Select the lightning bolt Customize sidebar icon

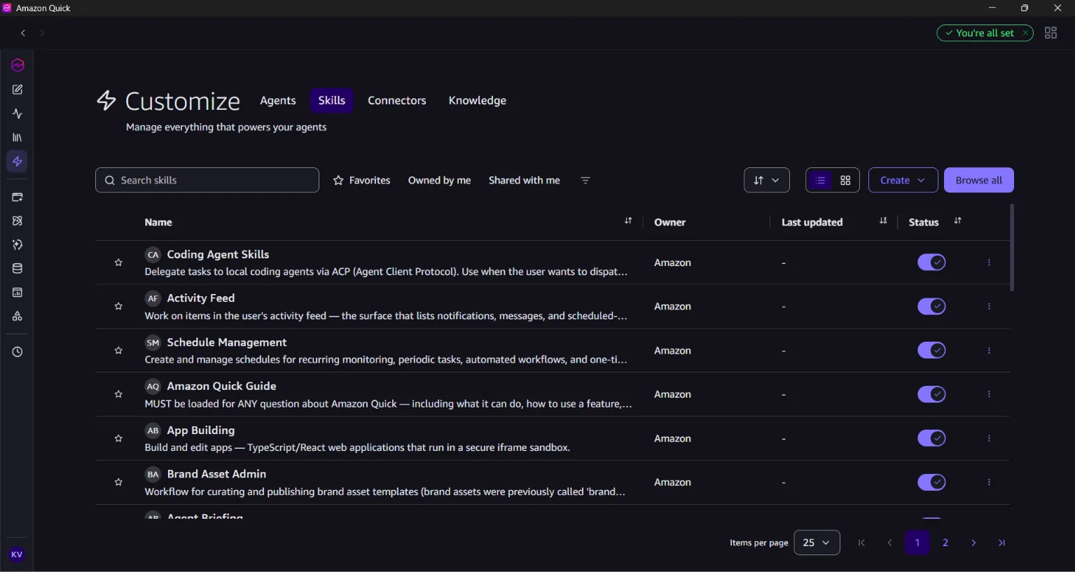tap(18, 162)
